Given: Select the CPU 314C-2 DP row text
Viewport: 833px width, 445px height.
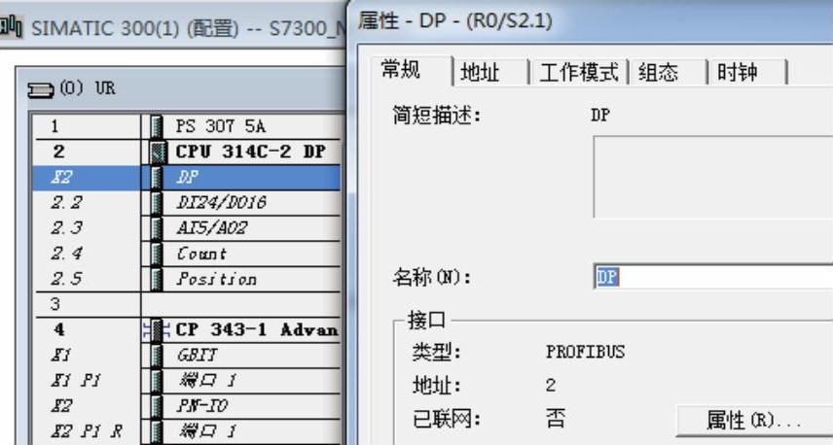Looking at the screenshot, I should (x=251, y=152).
